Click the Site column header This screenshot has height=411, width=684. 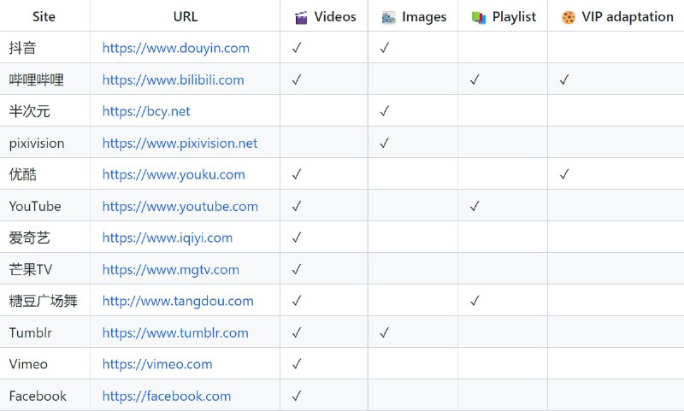[44, 16]
